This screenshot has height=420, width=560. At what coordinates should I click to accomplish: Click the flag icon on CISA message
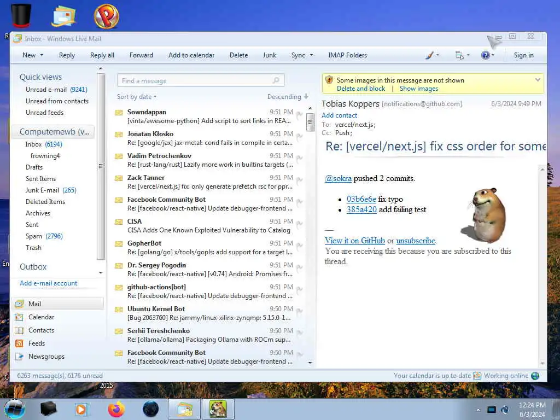coord(299,224)
